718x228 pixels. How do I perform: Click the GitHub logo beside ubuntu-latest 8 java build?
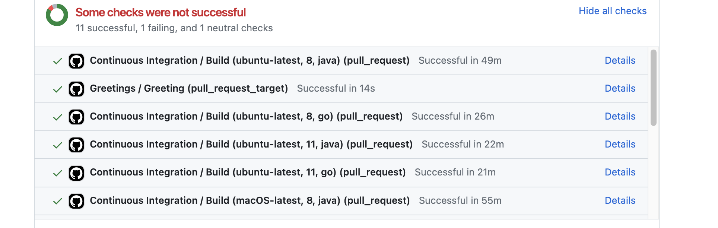76,61
